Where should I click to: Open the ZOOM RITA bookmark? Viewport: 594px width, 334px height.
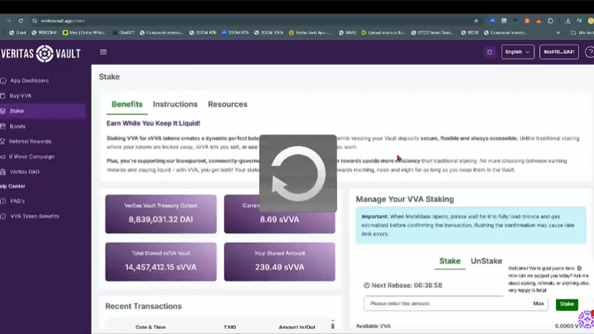click(235, 33)
